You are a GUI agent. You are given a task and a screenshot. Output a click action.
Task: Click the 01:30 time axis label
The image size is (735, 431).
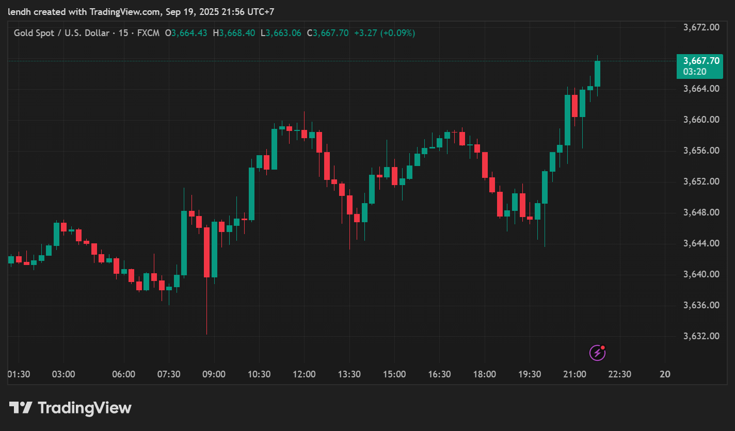click(19, 374)
